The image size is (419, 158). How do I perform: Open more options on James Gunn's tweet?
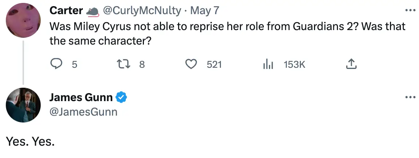410,97
